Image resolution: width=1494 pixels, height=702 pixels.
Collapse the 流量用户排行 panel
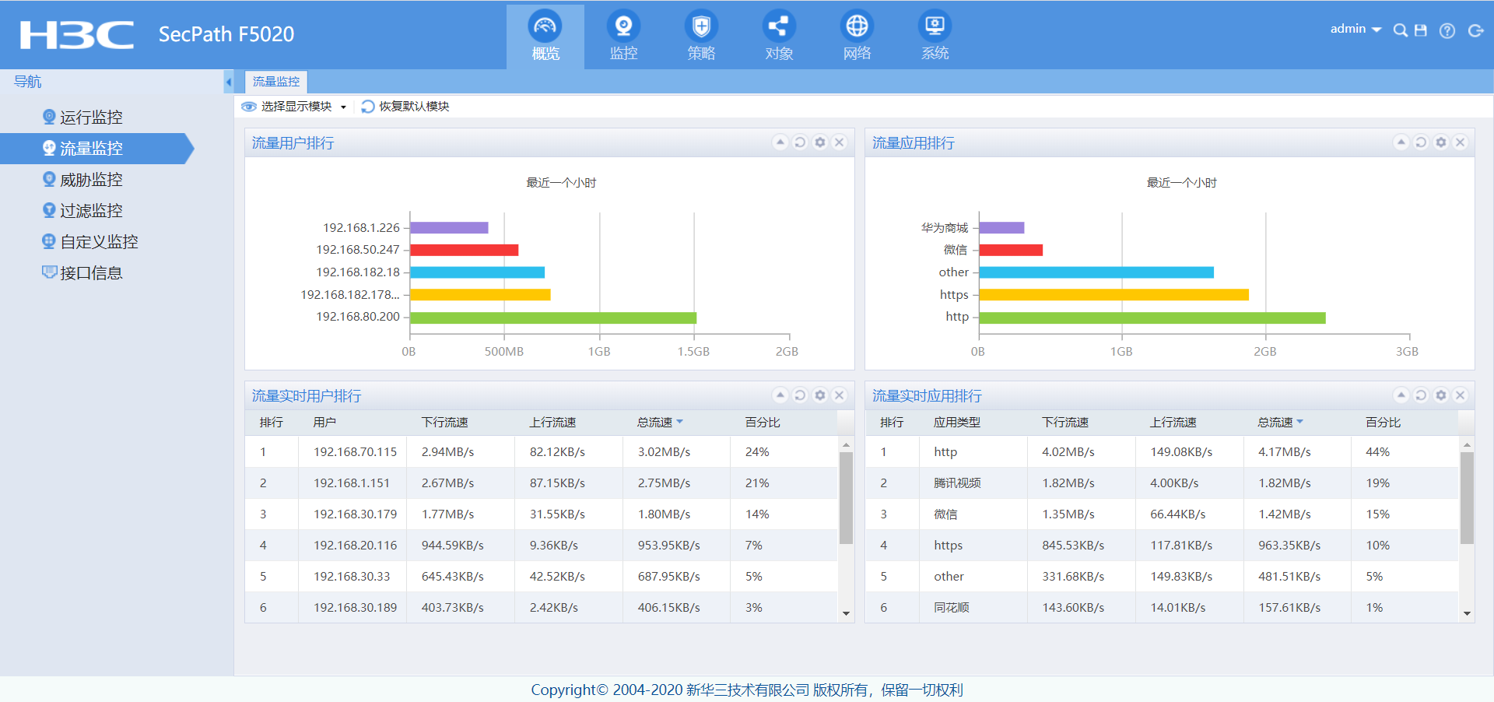(x=780, y=142)
